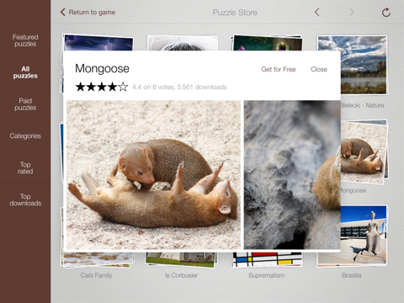Go to previous page with left arrow

click(x=317, y=12)
